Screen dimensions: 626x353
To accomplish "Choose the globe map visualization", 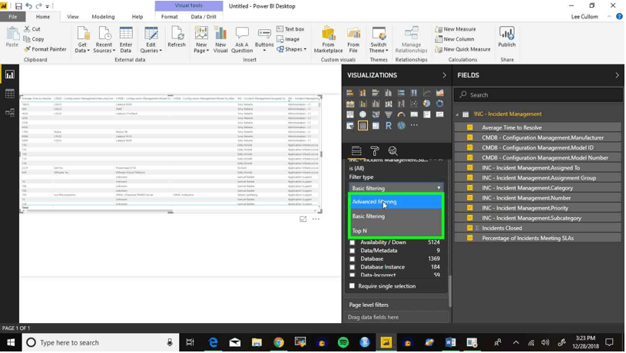I will coord(363,114).
